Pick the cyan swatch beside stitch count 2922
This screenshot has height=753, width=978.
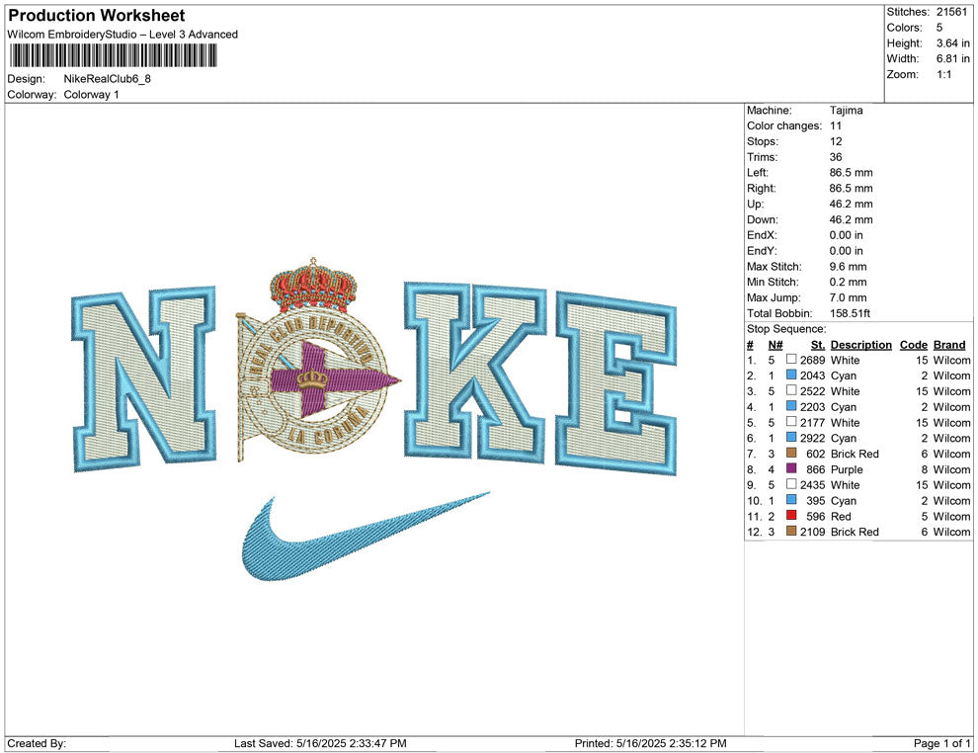tap(791, 438)
